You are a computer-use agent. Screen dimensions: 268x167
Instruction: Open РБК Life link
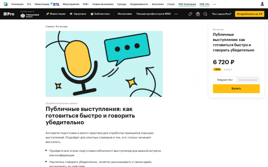click(205, 4)
